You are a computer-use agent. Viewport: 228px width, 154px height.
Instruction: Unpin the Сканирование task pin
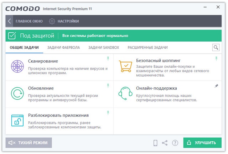108,59
